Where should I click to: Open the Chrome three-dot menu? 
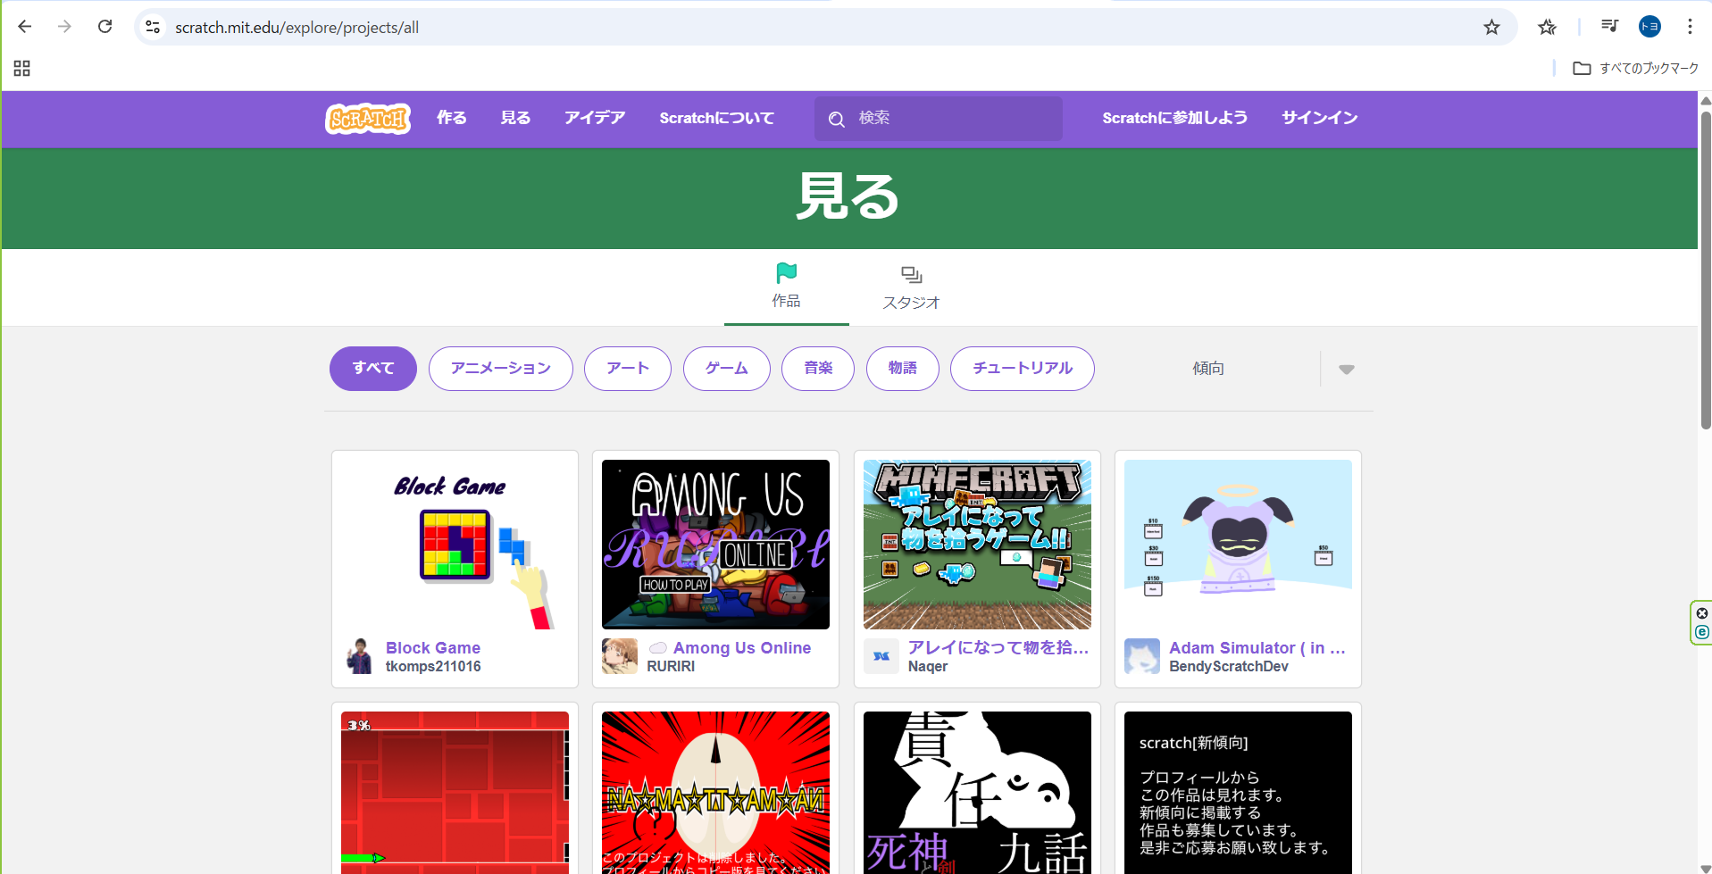pos(1690,27)
